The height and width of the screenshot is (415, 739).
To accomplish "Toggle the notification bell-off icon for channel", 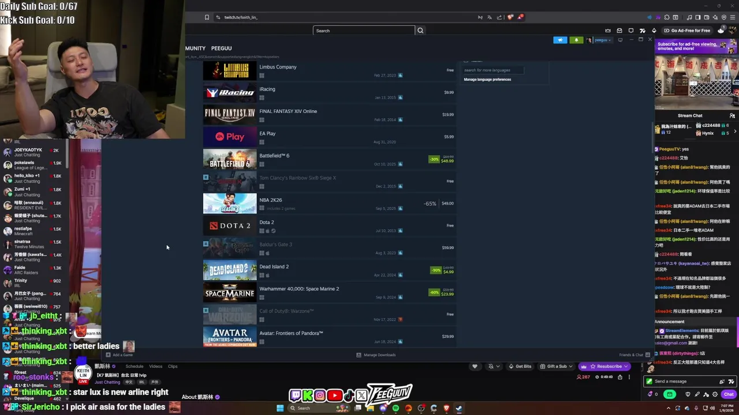I will [491, 366].
